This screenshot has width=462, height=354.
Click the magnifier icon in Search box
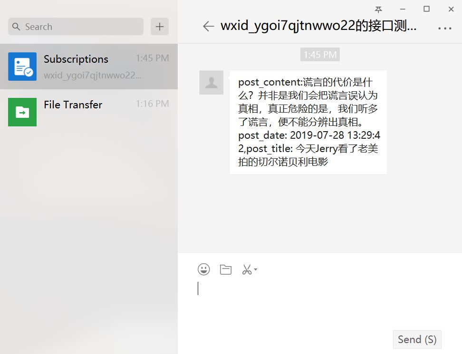(x=16, y=27)
